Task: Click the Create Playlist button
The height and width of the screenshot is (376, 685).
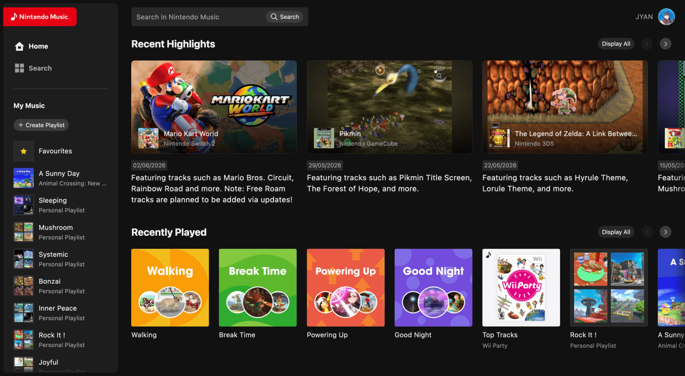Action: click(x=41, y=125)
